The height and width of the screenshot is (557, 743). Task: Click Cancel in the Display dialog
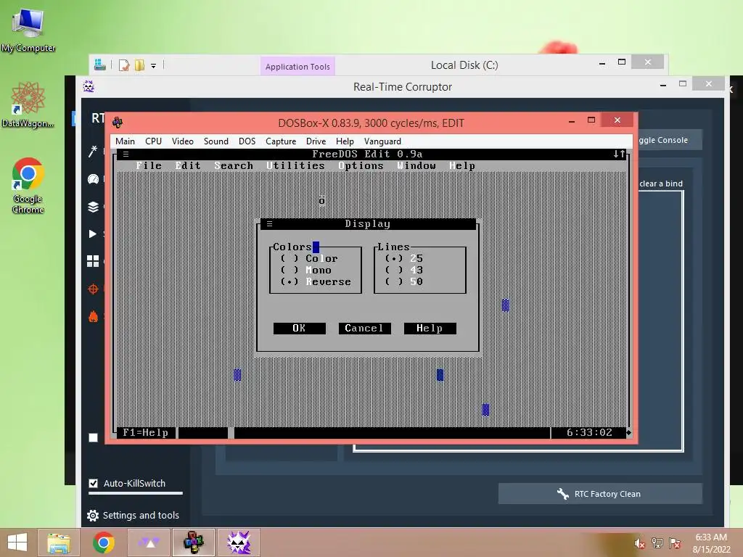(x=364, y=329)
